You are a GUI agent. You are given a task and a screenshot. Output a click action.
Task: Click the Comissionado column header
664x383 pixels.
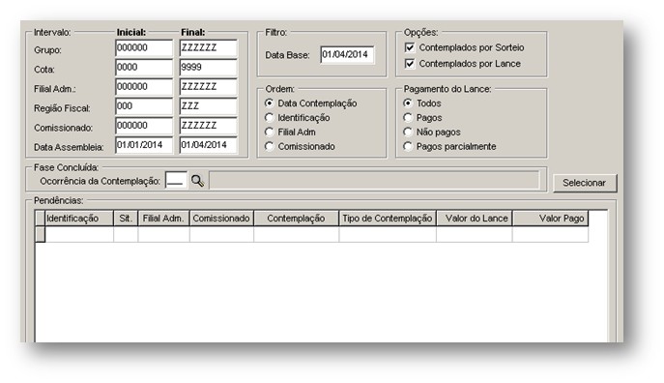[221, 219]
